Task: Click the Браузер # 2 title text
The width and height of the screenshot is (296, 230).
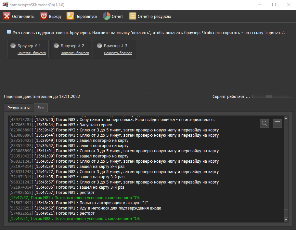Action: click(x=72, y=46)
